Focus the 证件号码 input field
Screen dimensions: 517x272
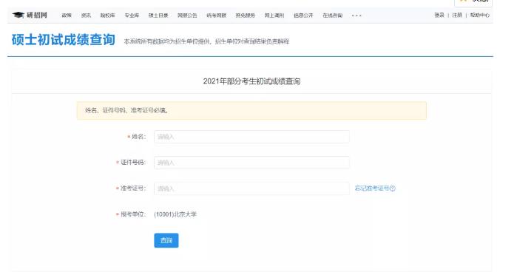coord(251,163)
